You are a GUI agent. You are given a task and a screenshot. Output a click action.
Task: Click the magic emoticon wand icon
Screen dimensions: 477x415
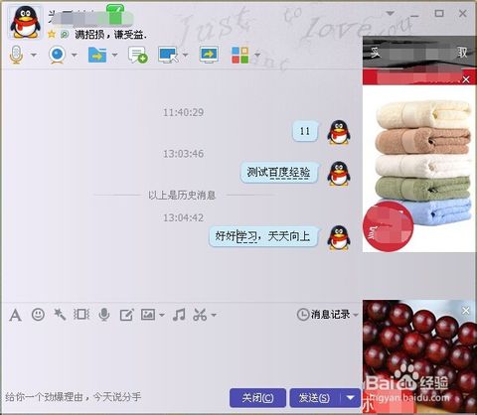(x=60, y=315)
